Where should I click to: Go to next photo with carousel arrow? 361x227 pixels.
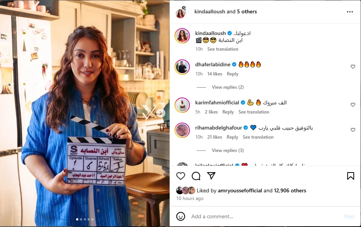coord(161,113)
